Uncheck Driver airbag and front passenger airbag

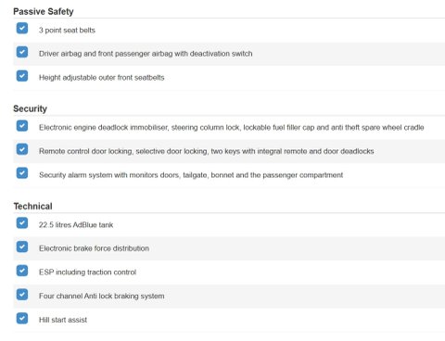coord(22,52)
